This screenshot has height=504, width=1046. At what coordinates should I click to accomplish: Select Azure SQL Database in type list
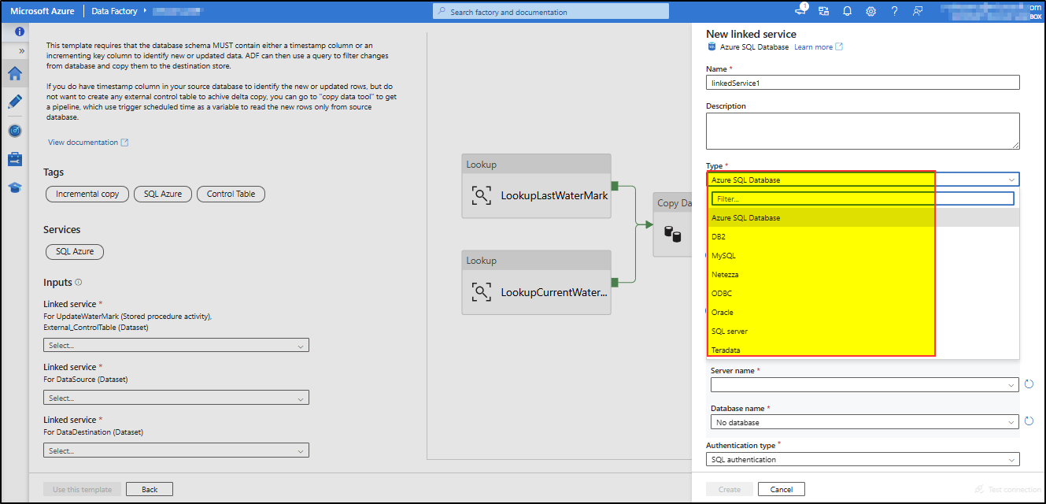click(x=863, y=217)
